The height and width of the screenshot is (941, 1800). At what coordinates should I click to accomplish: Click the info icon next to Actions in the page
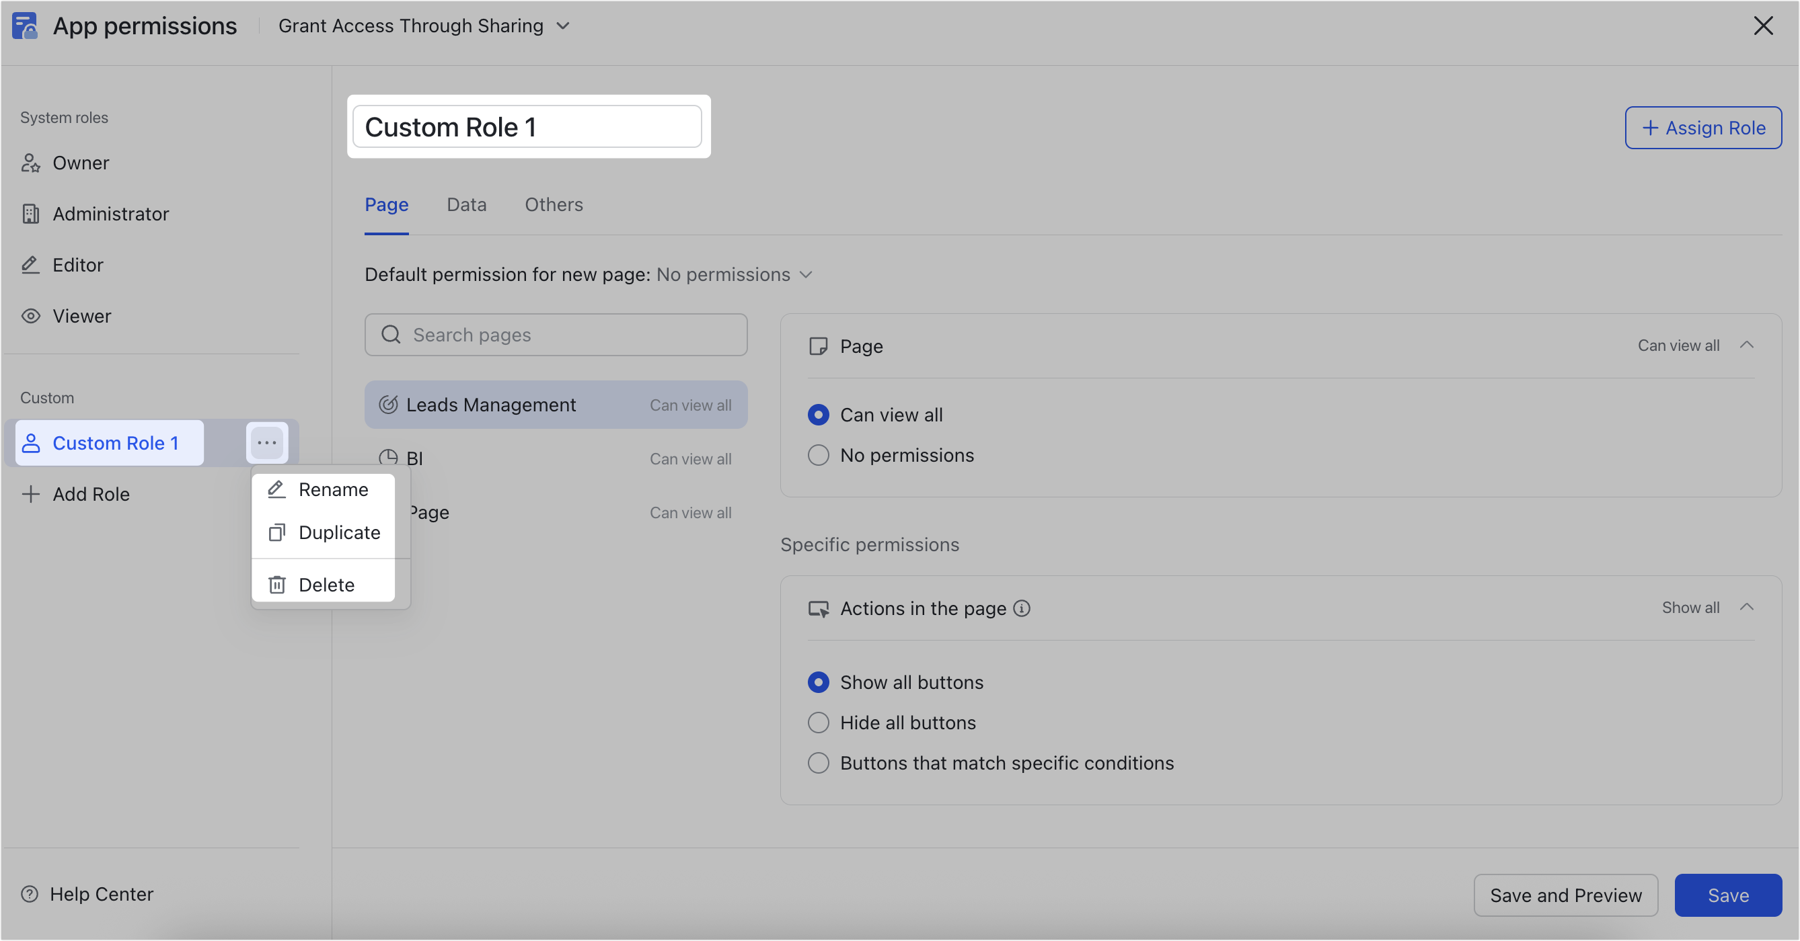click(x=1022, y=608)
